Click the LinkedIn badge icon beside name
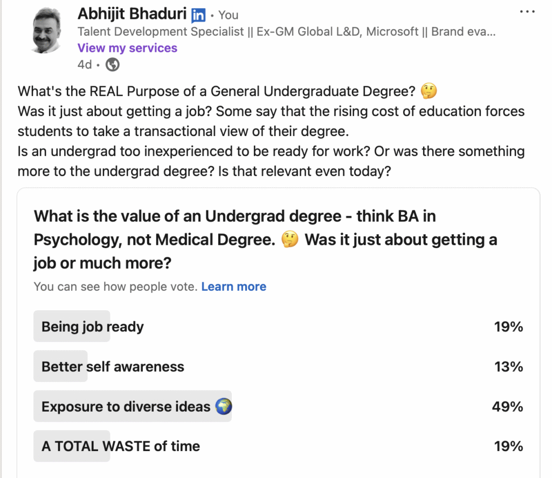This screenshot has height=478, width=552. click(198, 15)
